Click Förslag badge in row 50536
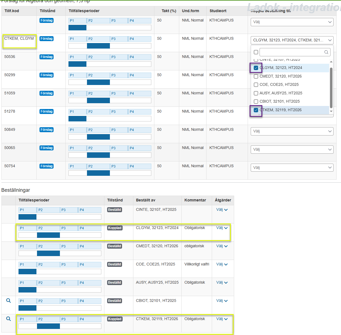Screen dimensions: 341x335 [x=46, y=57]
